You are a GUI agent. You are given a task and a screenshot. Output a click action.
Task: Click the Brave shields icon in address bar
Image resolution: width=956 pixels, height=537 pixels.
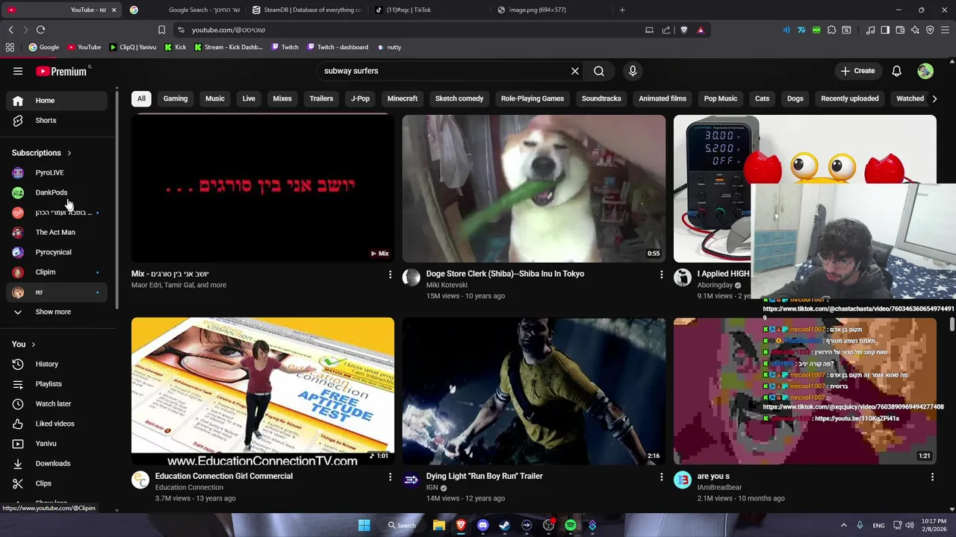683,30
